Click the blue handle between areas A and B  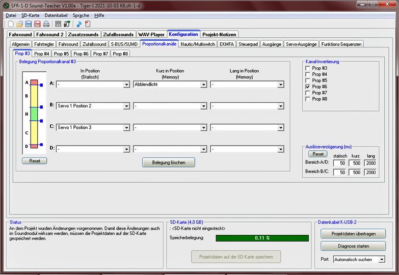pyautogui.click(x=41, y=85)
